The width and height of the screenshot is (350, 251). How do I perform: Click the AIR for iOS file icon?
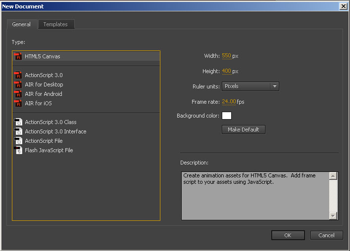(18, 103)
